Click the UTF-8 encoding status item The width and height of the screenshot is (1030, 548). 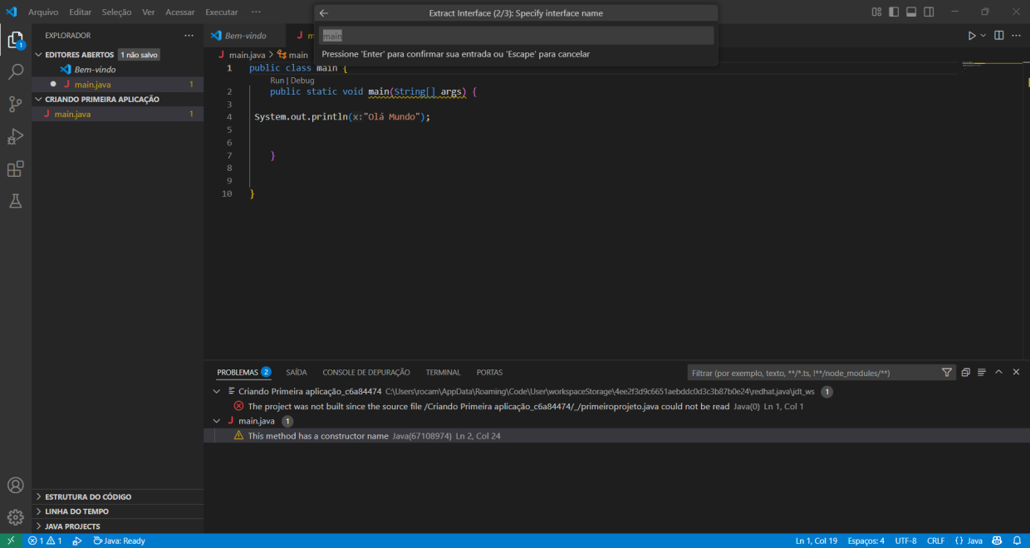[x=905, y=541]
